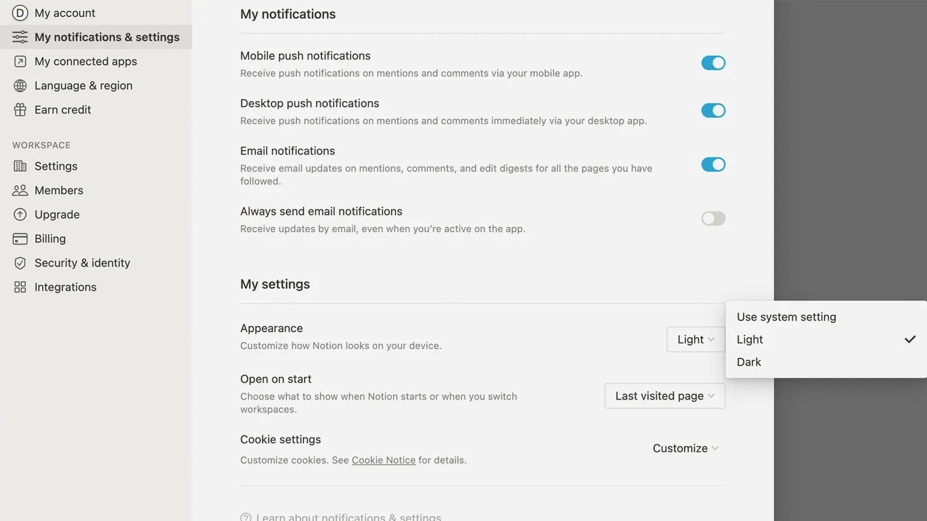Click the Upgrade arrow-circle icon
The width and height of the screenshot is (927, 521).
click(20, 214)
